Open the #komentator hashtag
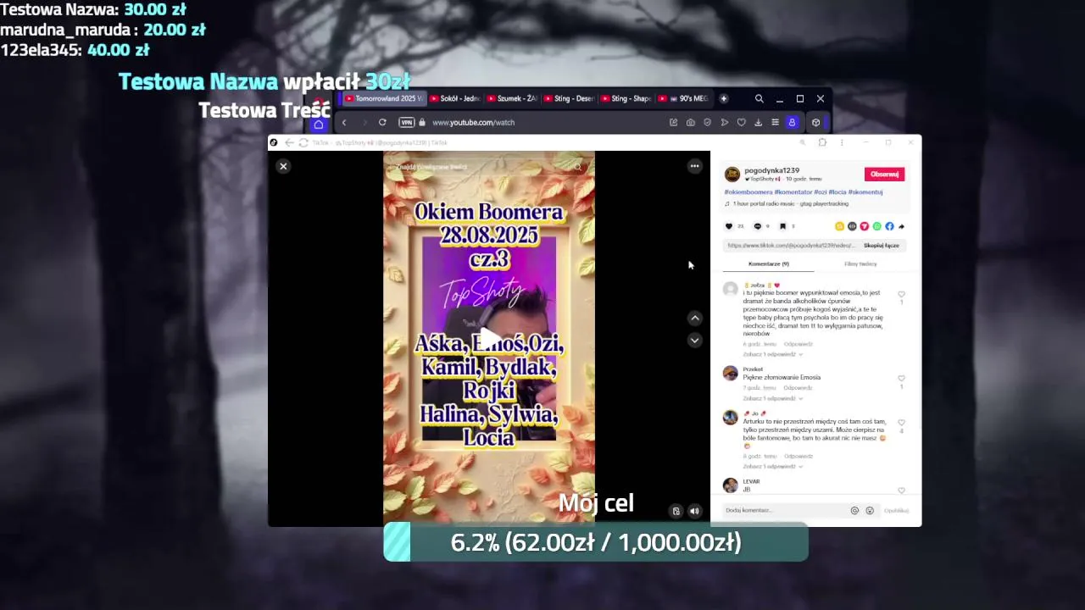Screen dimensions: 1085x610 [x=793, y=192]
